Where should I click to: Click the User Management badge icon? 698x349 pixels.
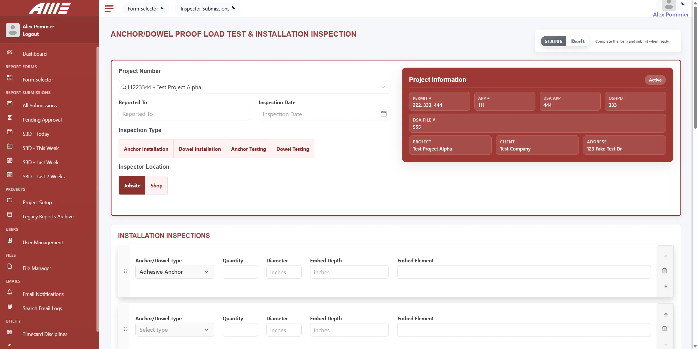click(10, 240)
